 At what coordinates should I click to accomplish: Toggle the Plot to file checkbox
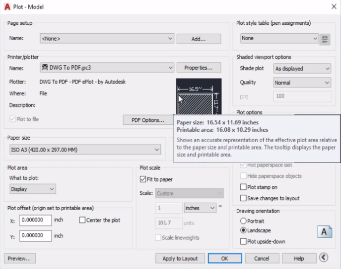12,119
